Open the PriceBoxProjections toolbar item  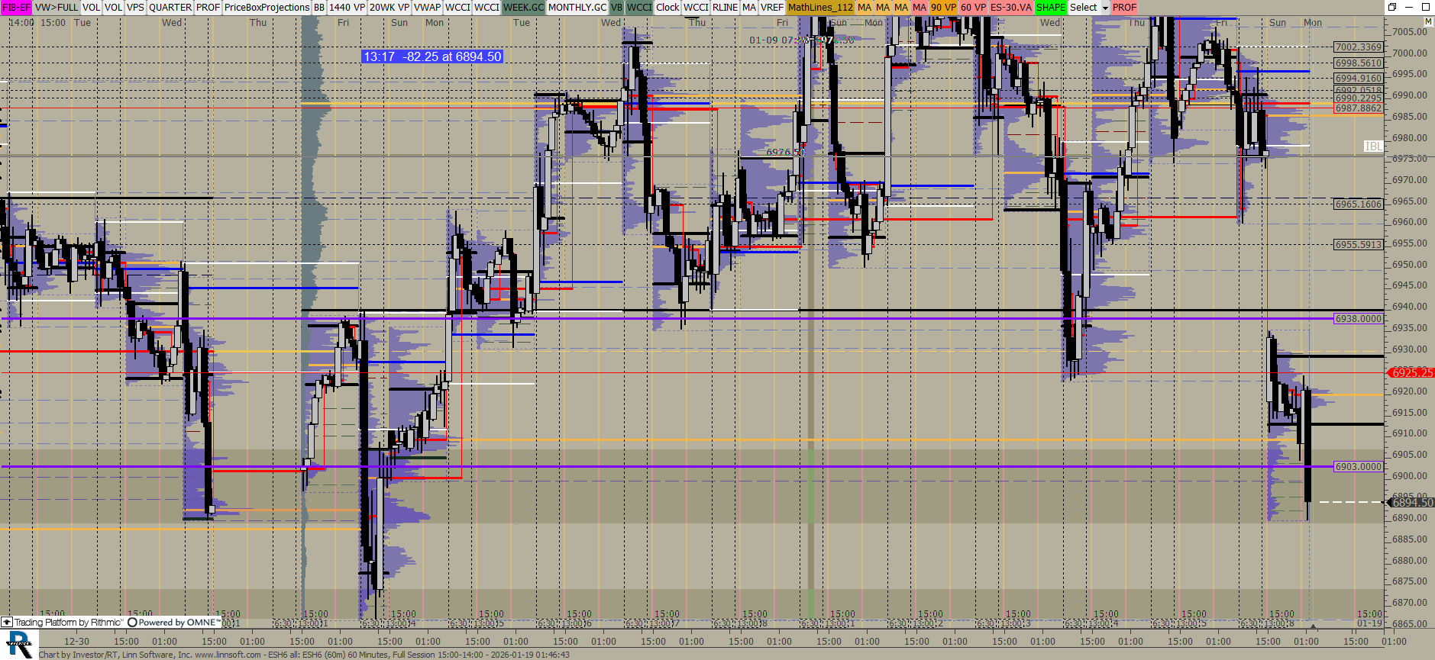point(267,8)
